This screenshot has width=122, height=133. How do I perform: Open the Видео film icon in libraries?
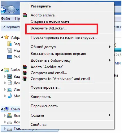tap(10, 77)
